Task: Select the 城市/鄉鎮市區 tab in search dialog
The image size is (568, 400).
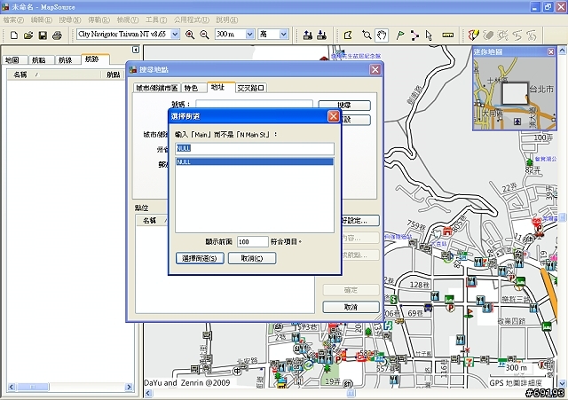Action: tap(157, 88)
